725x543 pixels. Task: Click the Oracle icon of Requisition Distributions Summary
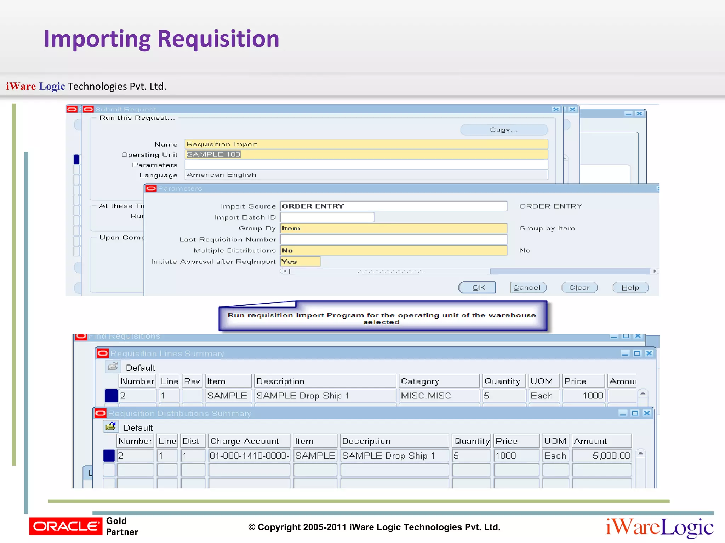point(101,413)
